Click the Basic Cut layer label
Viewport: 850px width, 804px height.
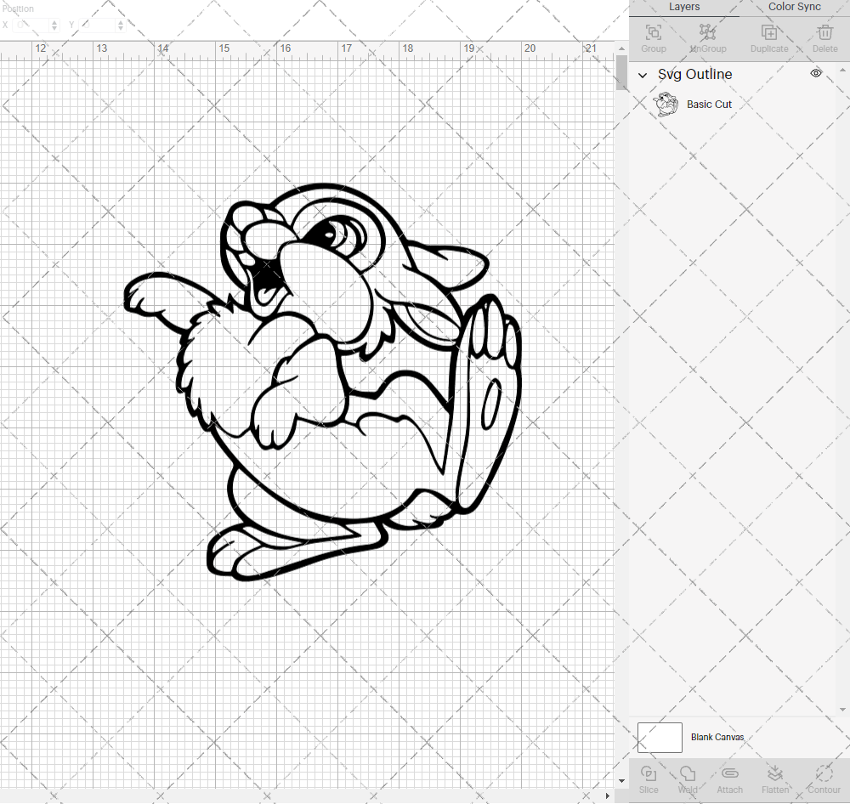(x=709, y=104)
